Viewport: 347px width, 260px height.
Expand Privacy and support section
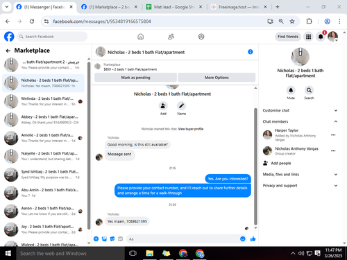300,186
